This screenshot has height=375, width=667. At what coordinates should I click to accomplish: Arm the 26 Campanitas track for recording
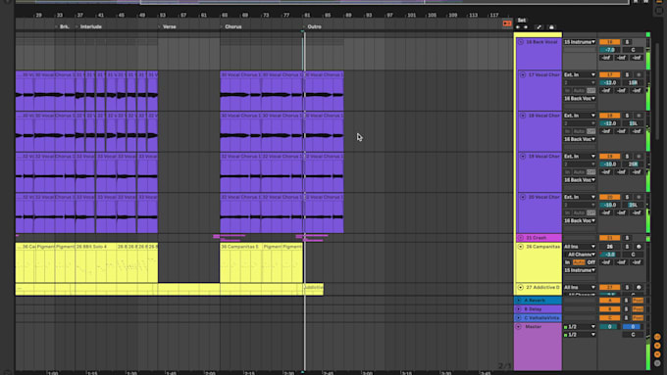click(639, 247)
